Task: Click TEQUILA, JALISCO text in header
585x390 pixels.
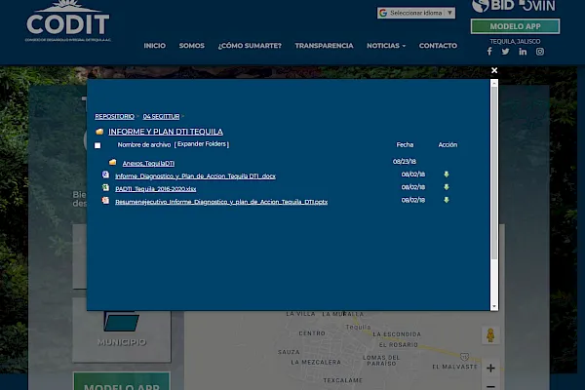Action: point(515,41)
